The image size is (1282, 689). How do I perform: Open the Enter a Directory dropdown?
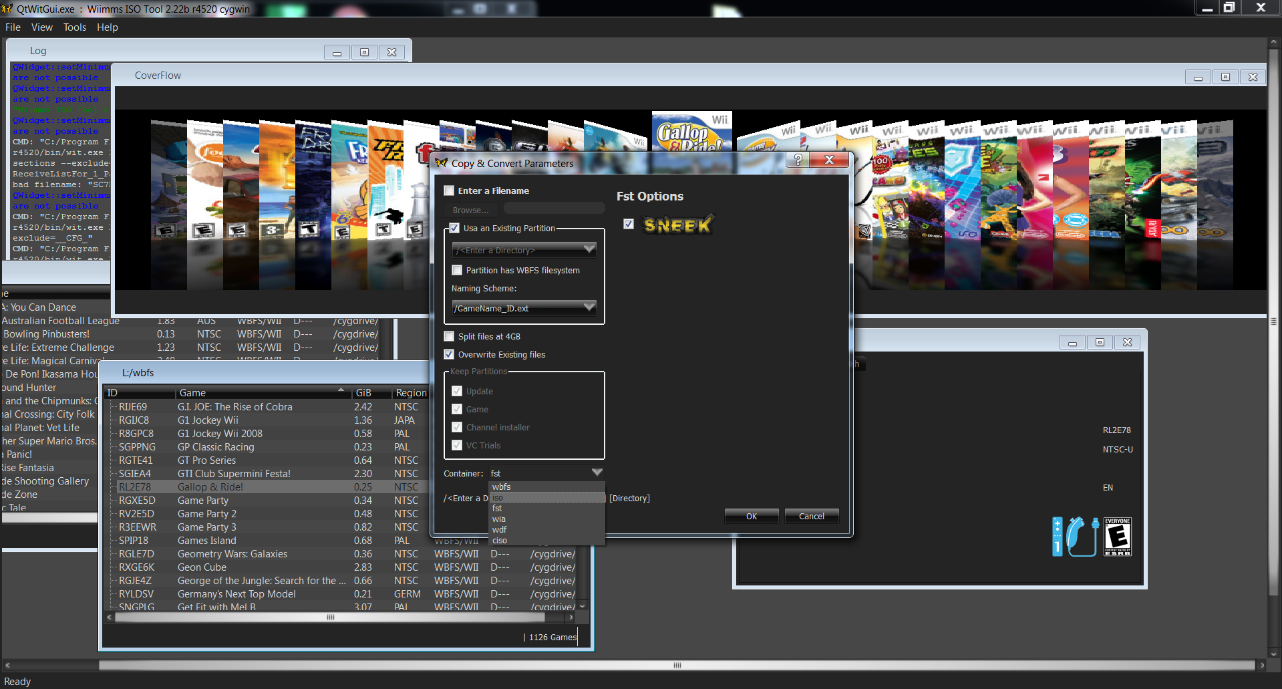click(524, 250)
